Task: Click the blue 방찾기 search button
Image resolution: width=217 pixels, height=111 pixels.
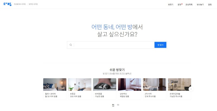Action: click(x=160, y=45)
